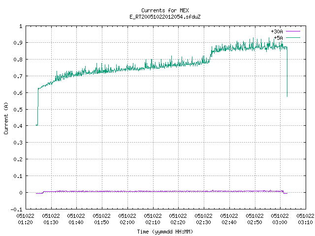Click the green +5A initial step-up near 01:25
The height and width of the screenshot is (236, 315).
point(38,106)
